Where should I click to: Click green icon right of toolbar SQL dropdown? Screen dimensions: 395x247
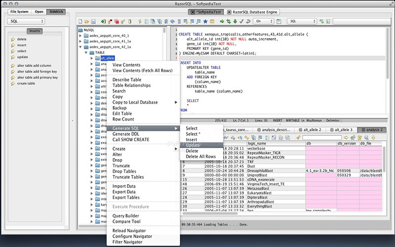pyautogui.click(x=322, y=21)
